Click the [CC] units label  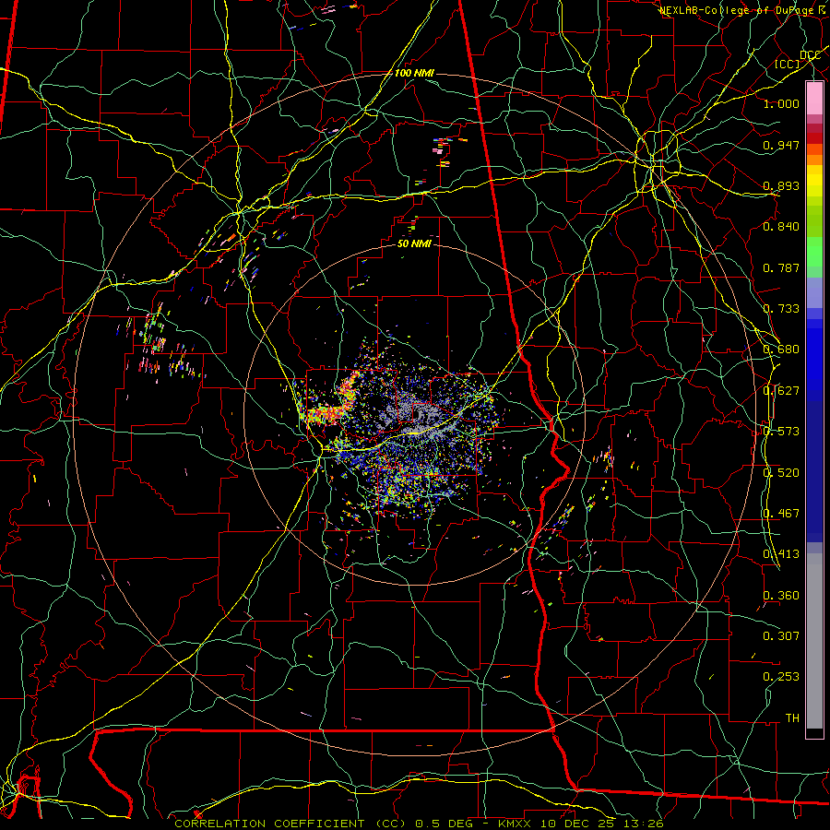click(x=788, y=64)
